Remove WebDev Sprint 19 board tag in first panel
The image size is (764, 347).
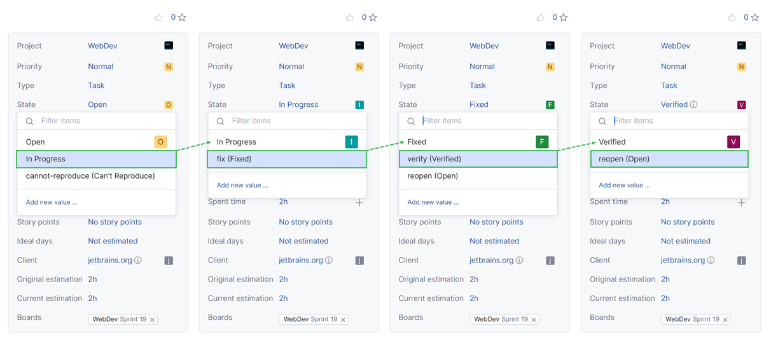click(153, 320)
